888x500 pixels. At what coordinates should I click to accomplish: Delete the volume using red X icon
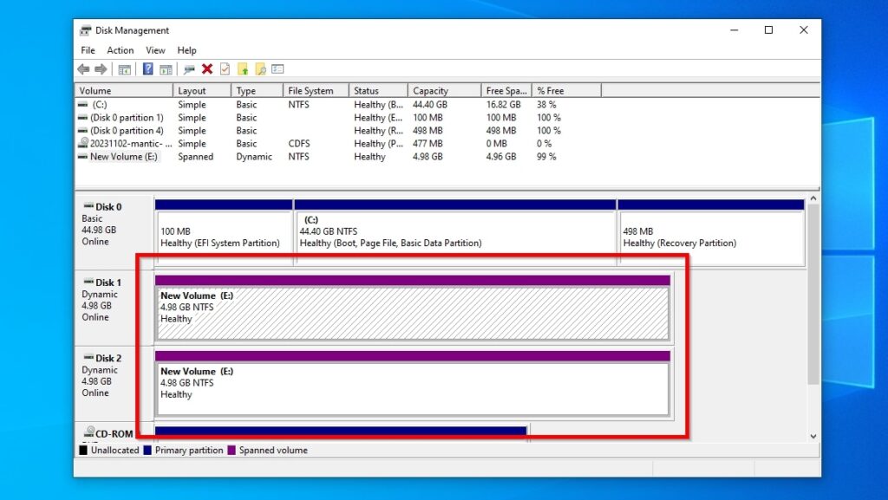point(206,68)
